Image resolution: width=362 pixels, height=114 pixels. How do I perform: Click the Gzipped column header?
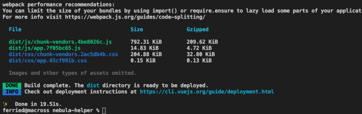pos(197,29)
